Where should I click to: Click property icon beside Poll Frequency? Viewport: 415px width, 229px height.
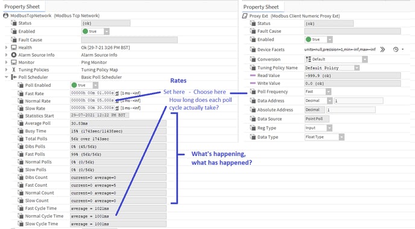coord(253,92)
